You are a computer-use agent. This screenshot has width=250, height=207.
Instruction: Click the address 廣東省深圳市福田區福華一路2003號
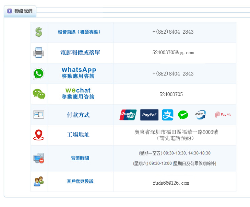pos(176,132)
